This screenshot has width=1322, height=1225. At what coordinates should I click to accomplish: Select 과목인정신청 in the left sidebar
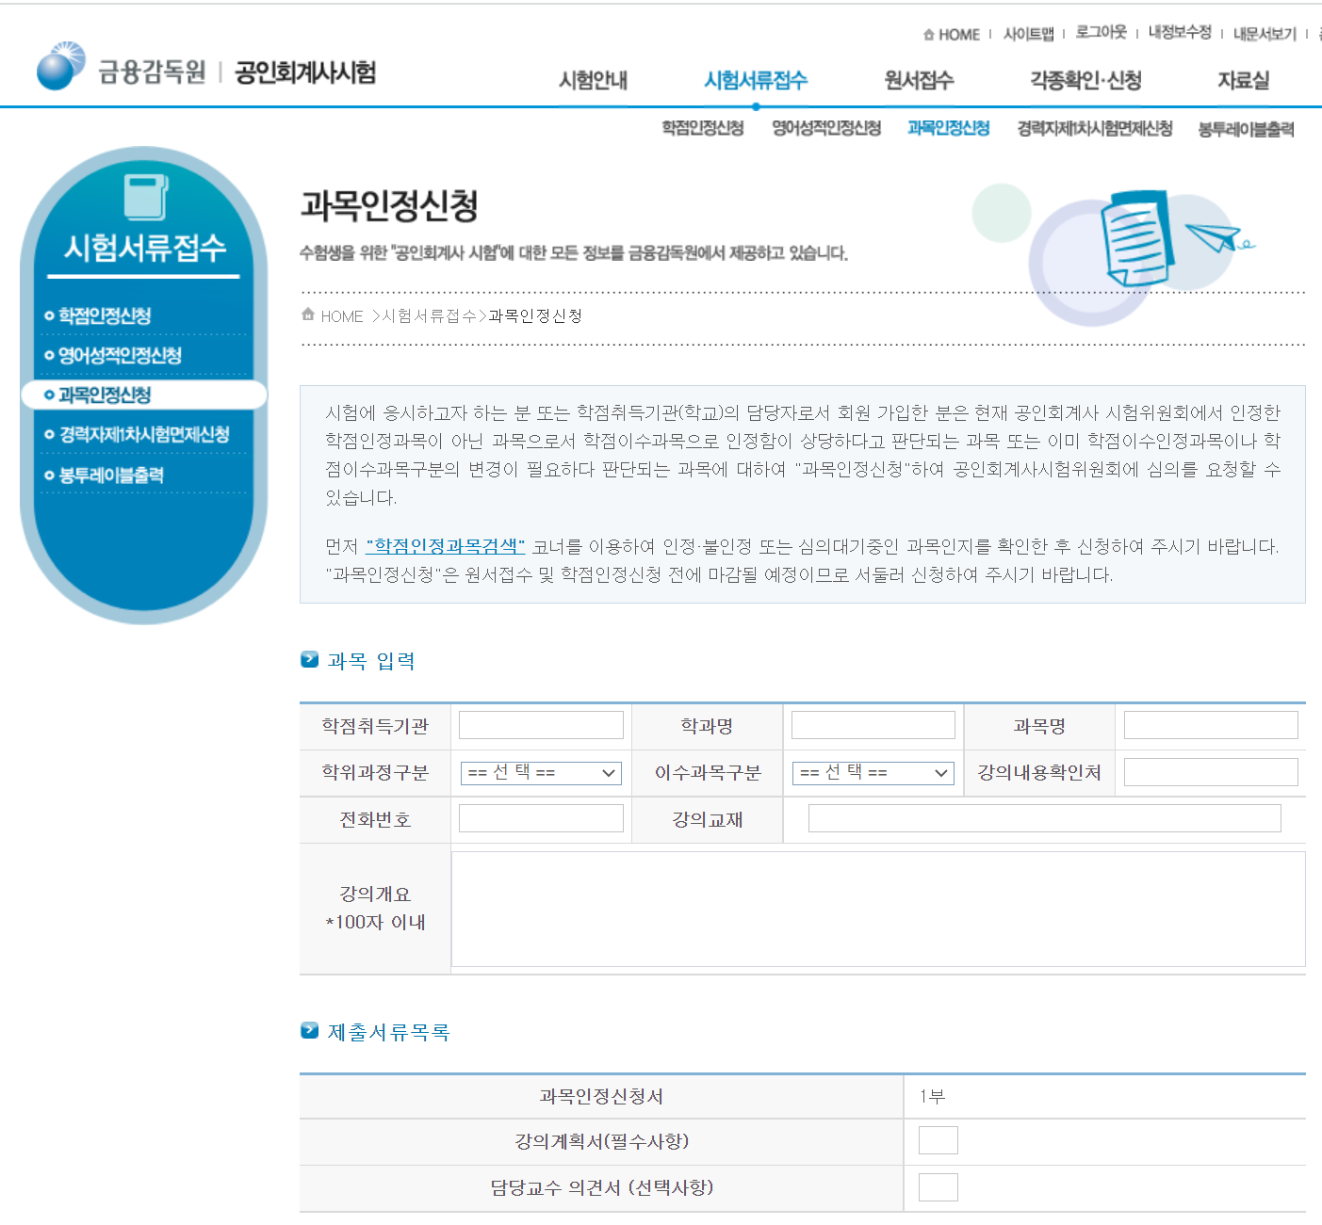(x=105, y=395)
